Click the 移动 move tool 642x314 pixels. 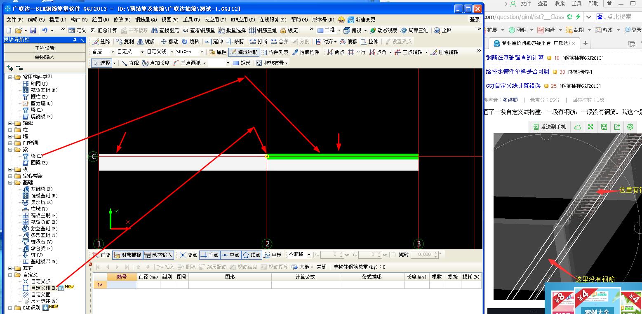coord(169,42)
